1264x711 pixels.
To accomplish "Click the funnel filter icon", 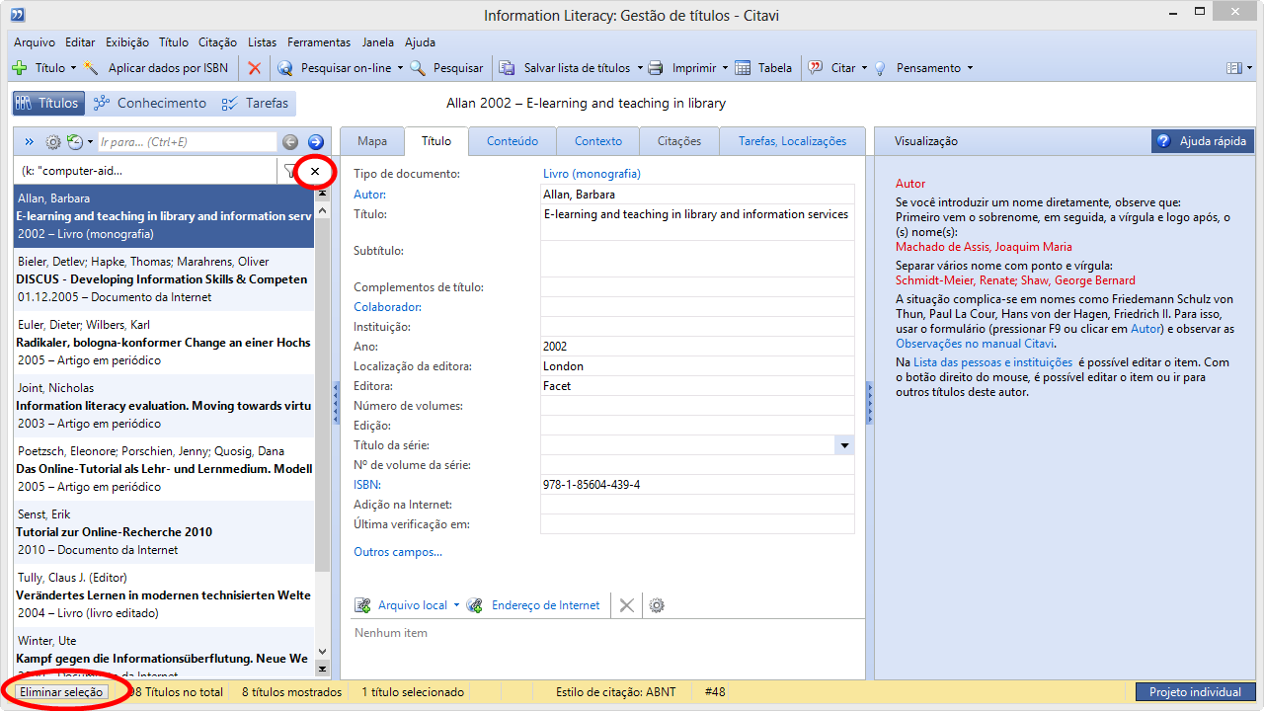I will point(289,171).
